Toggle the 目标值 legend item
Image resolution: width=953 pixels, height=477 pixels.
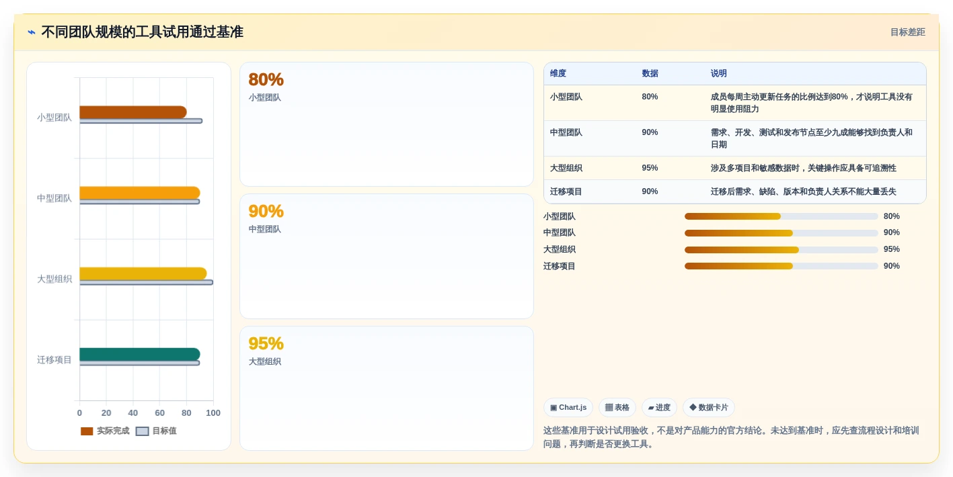click(x=157, y=431)
